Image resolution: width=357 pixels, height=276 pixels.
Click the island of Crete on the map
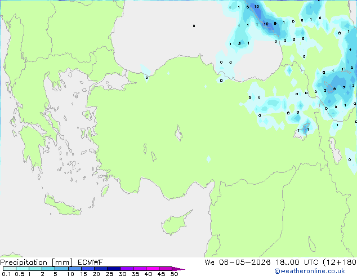63,206
